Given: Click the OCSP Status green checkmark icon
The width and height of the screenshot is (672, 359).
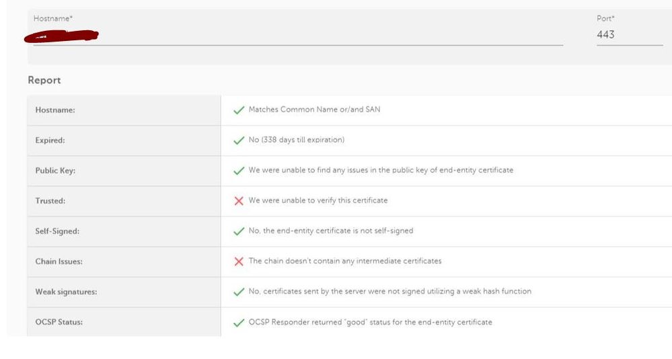Looking at the screenshot, I should pyautogui.click(x=239, y=323).
